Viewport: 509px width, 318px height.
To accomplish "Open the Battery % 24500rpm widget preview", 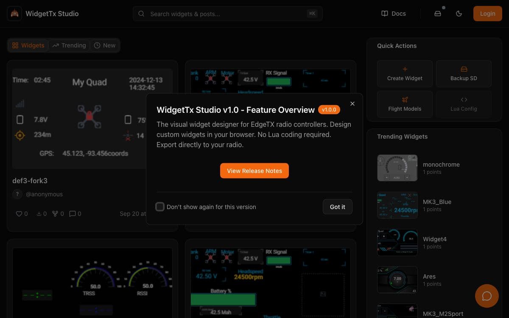I will (270, 283).
